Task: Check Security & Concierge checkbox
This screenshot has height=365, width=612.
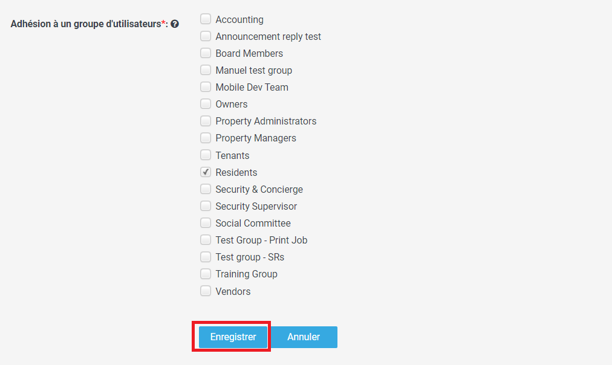Action: [206, 189]
